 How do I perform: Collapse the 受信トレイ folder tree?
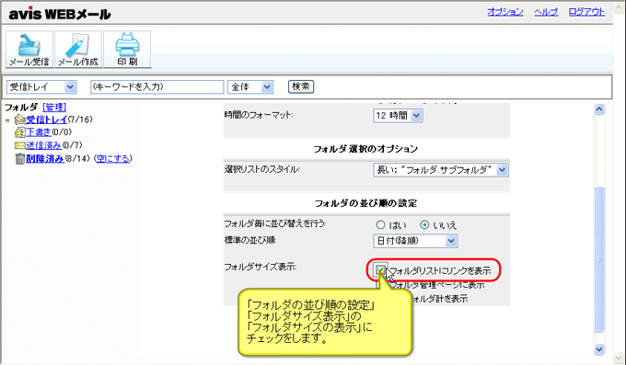tap(7, 120)
